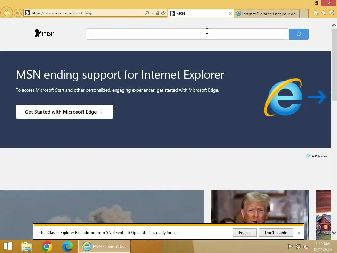The height and width of the screenshot is (253, 337).
Task: Open a new blank tab
Action: 304,14
